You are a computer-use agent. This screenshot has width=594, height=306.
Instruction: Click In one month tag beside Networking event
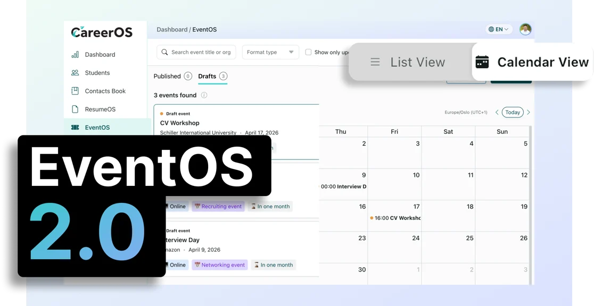273,265
